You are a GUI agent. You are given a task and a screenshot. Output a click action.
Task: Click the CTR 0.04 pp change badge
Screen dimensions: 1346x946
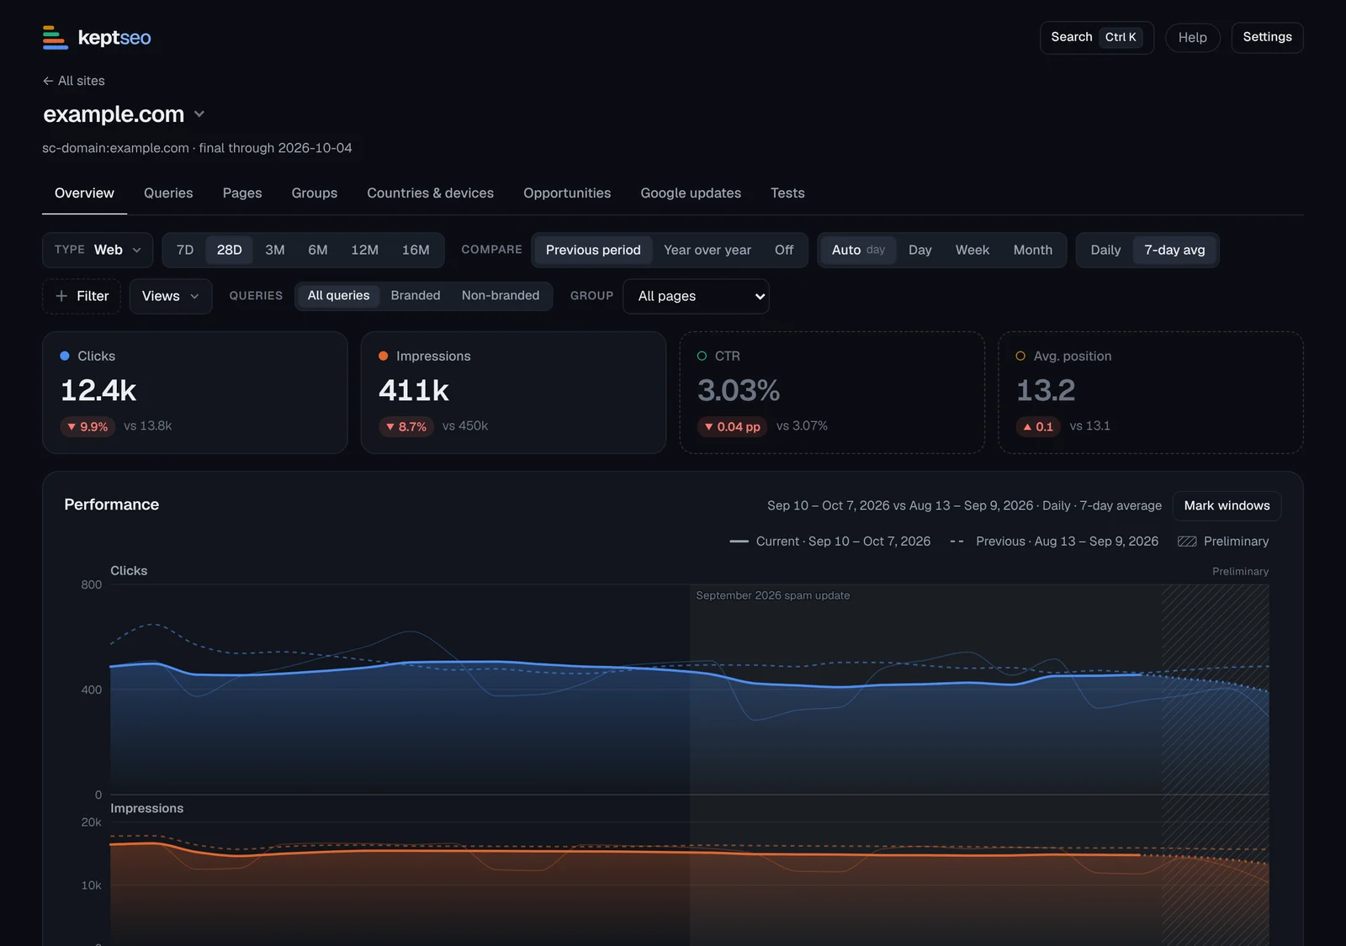point(732,426)
